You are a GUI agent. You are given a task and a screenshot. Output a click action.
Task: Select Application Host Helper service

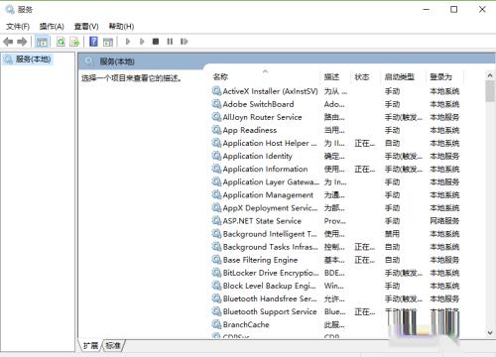point(335,143)
